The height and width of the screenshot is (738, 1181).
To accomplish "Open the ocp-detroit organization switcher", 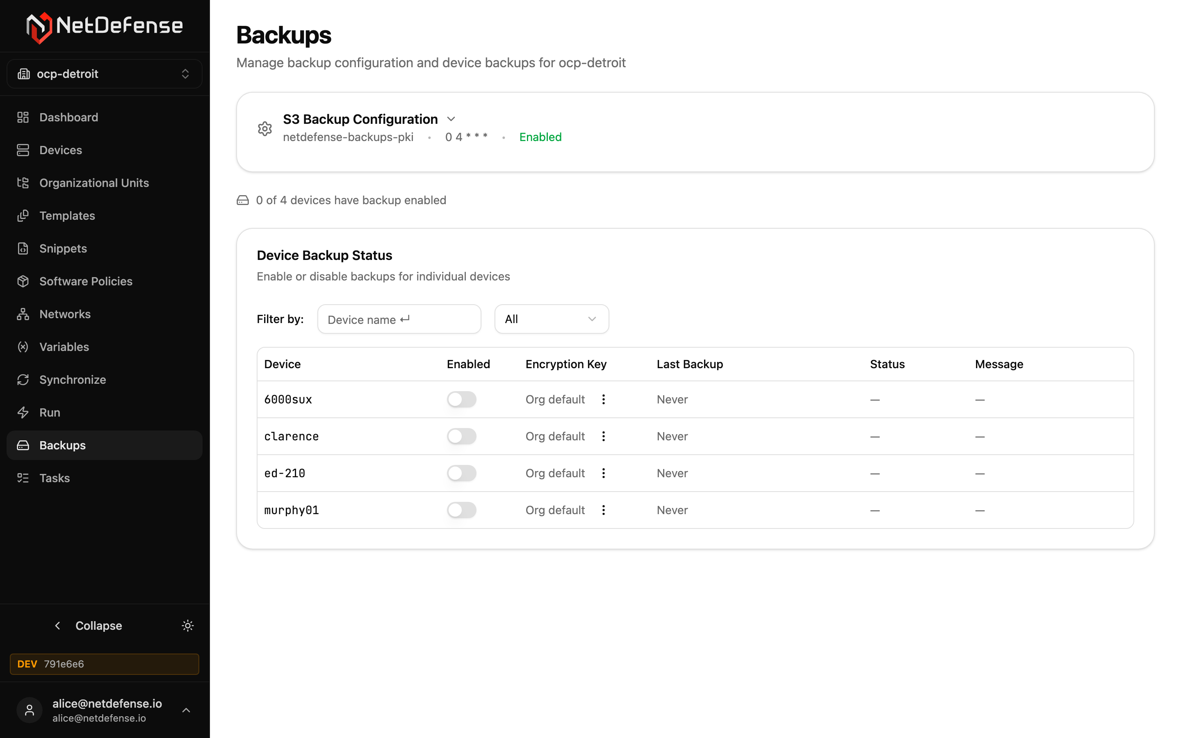I will click(105, 74).
